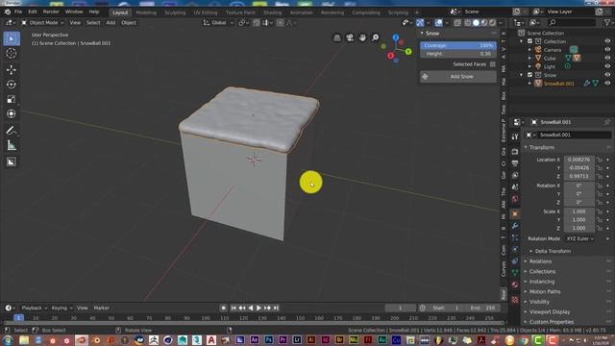615x346 pixels.
Task: Open the viewport Add menu
Action: coord(111,23)
